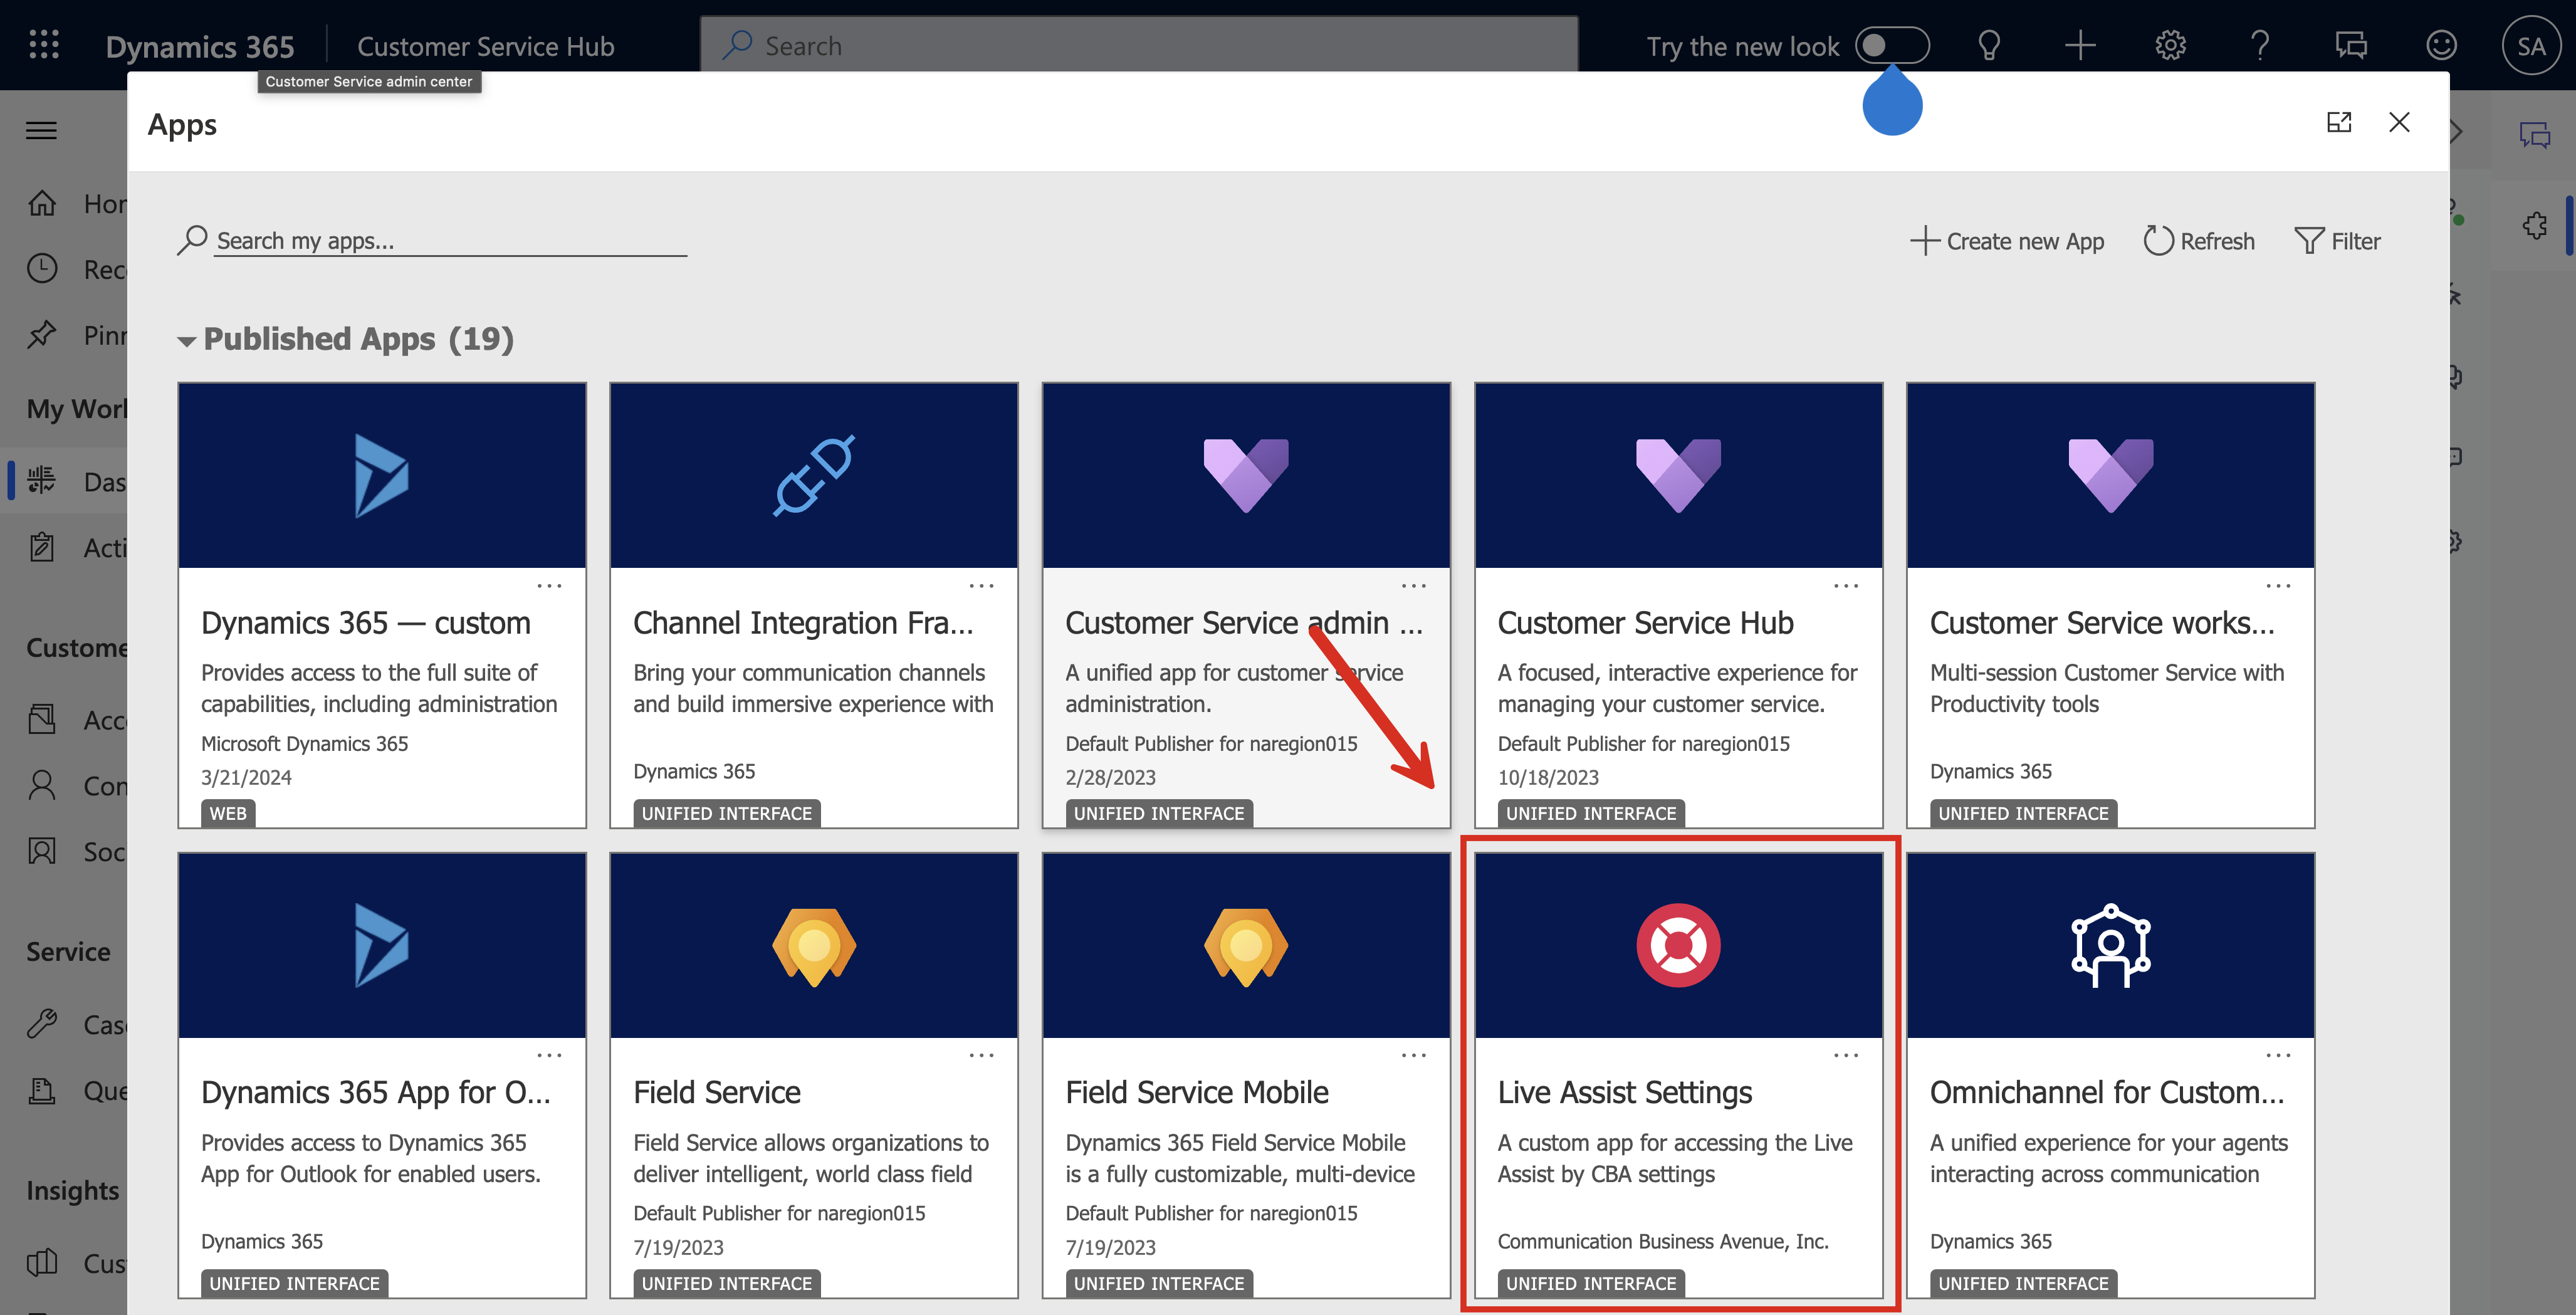This screenshot has width=2576, height=1315.
Task: Collapse the Published Apps section
Action: point(186,341)
